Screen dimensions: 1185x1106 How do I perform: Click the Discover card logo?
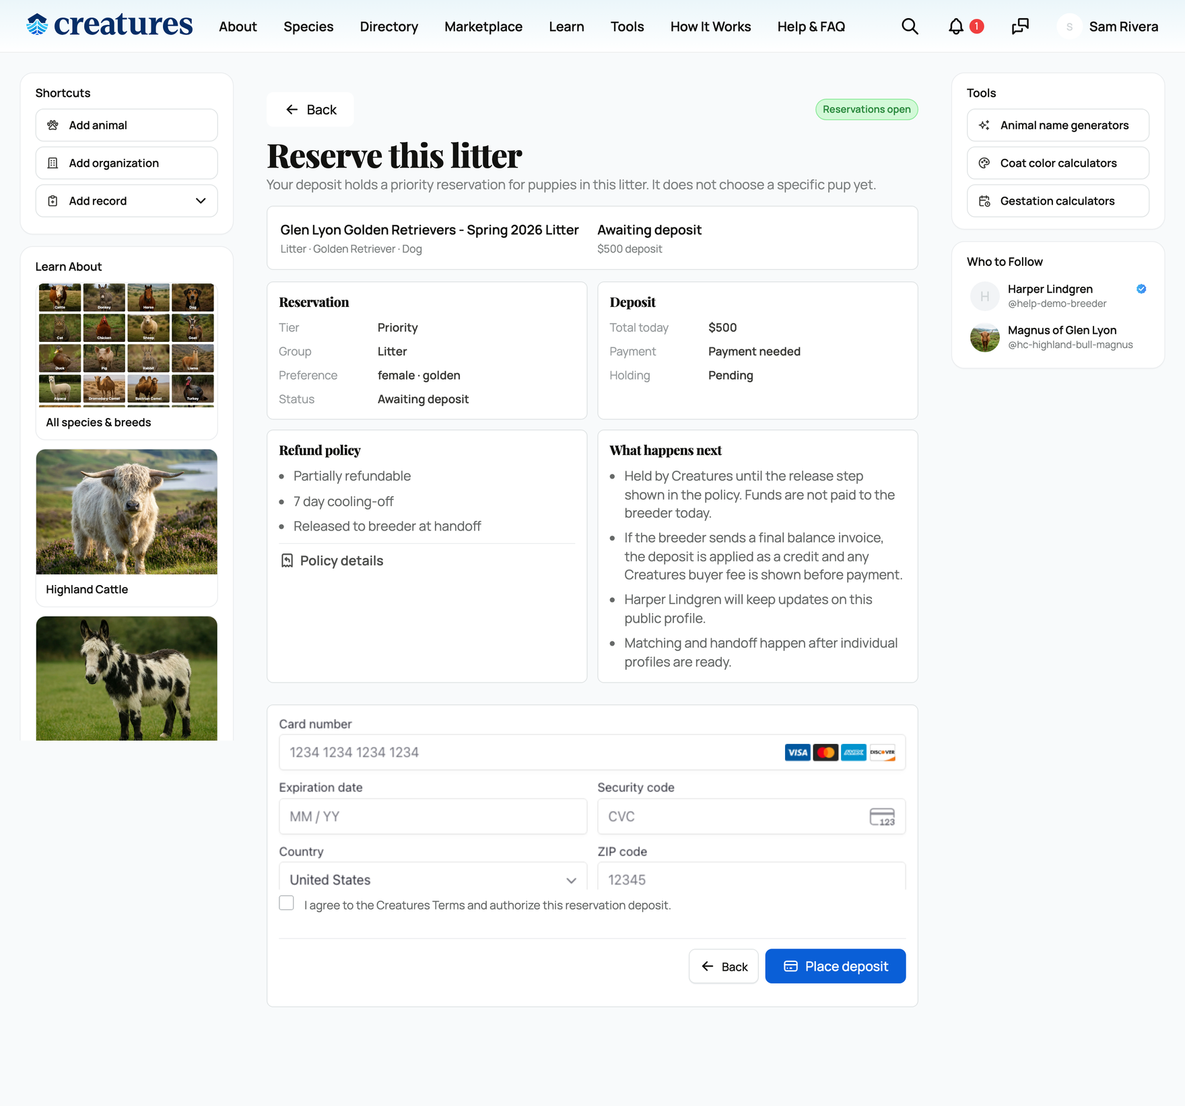click(x=882, y=753)
